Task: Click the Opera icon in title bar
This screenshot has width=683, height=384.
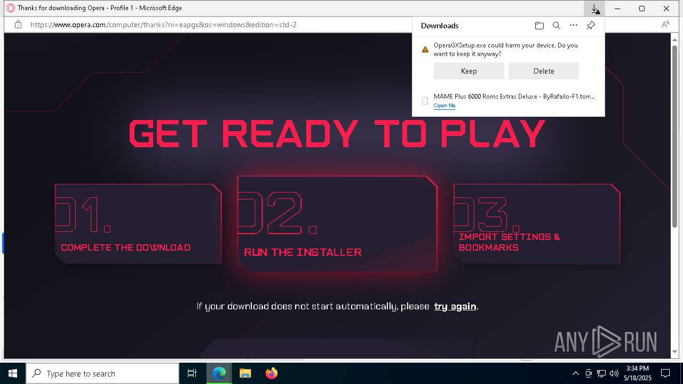Action: click(10, 8)
